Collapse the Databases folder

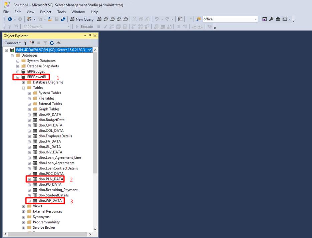(12, 55)
